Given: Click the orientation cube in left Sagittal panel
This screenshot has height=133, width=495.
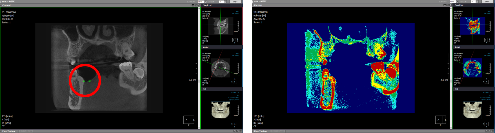Looking at the screenshot, I should [x=235, y=40].
